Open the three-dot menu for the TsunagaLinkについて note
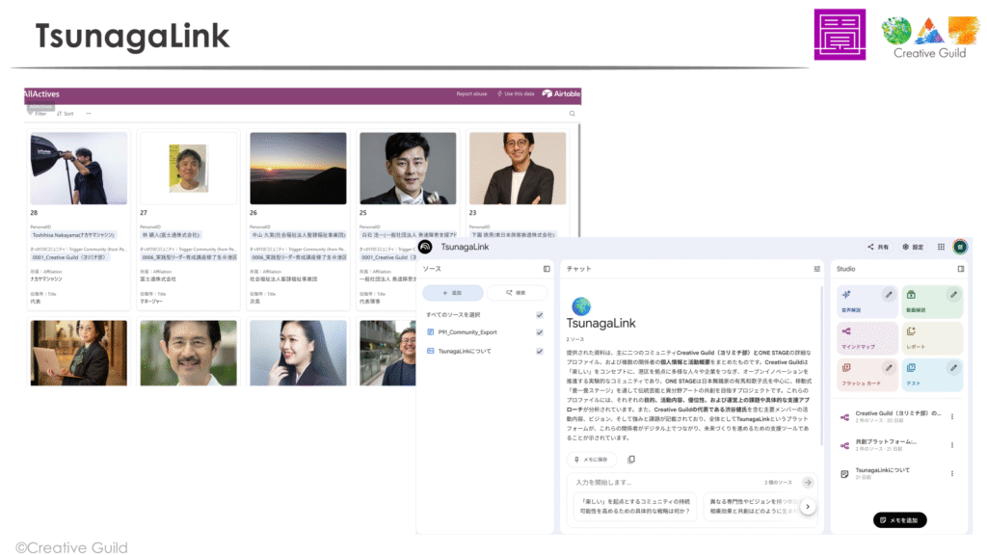Screen dimensions: 987x555 [x=952, y=473]
